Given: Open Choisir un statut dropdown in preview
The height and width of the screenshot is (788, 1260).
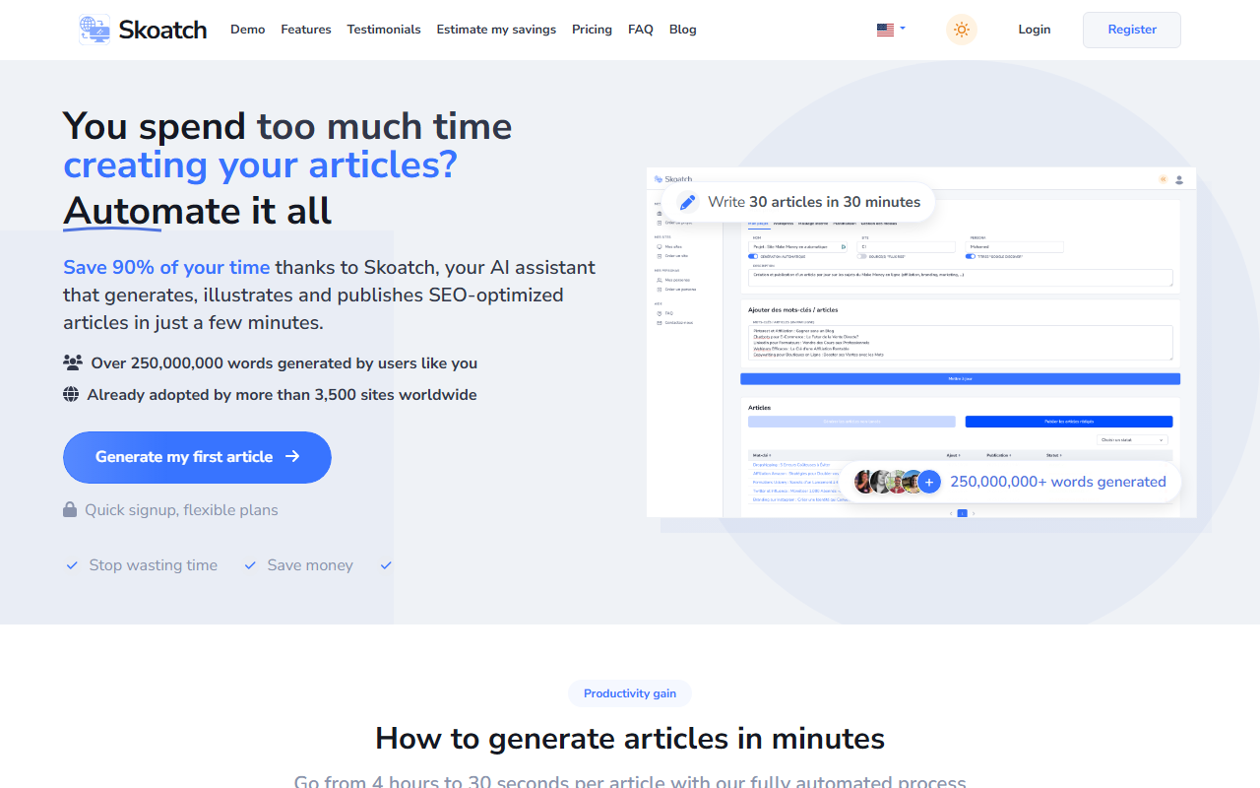Looking at the screenshot, I should coord(1132,439).
